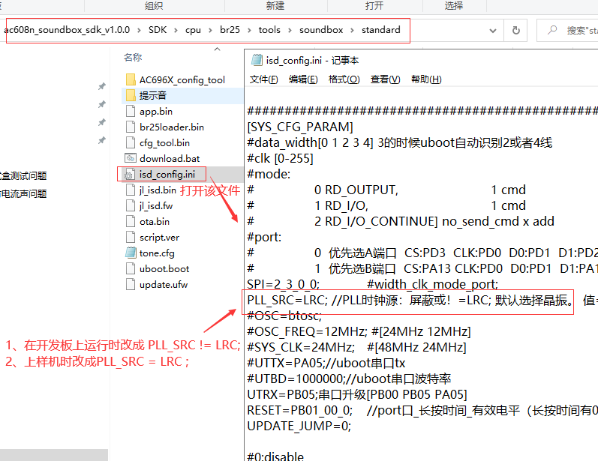The image size is (598, 461).
Task: Navigate to soundbox folder in address bar
Action: pyautogui.click(x=321, y=30)
